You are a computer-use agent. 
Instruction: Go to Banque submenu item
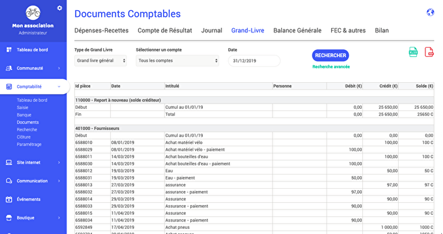pyautogui.click(x=24, y=115)
